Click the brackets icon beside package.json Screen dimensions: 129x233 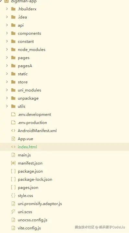click(13, 171)
